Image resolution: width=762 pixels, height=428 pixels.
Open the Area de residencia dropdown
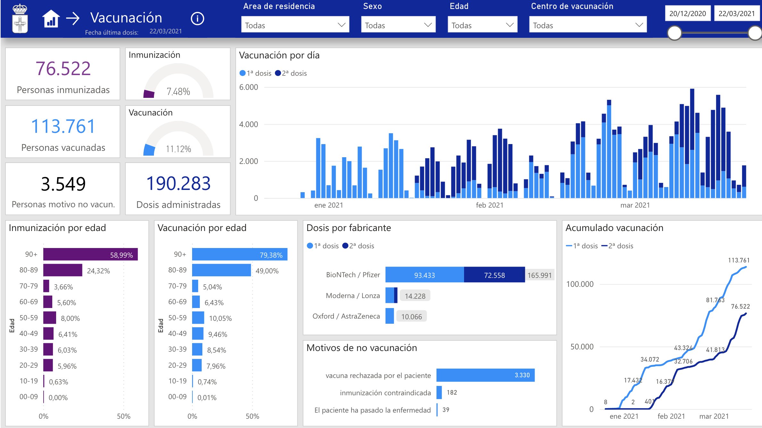295,25
